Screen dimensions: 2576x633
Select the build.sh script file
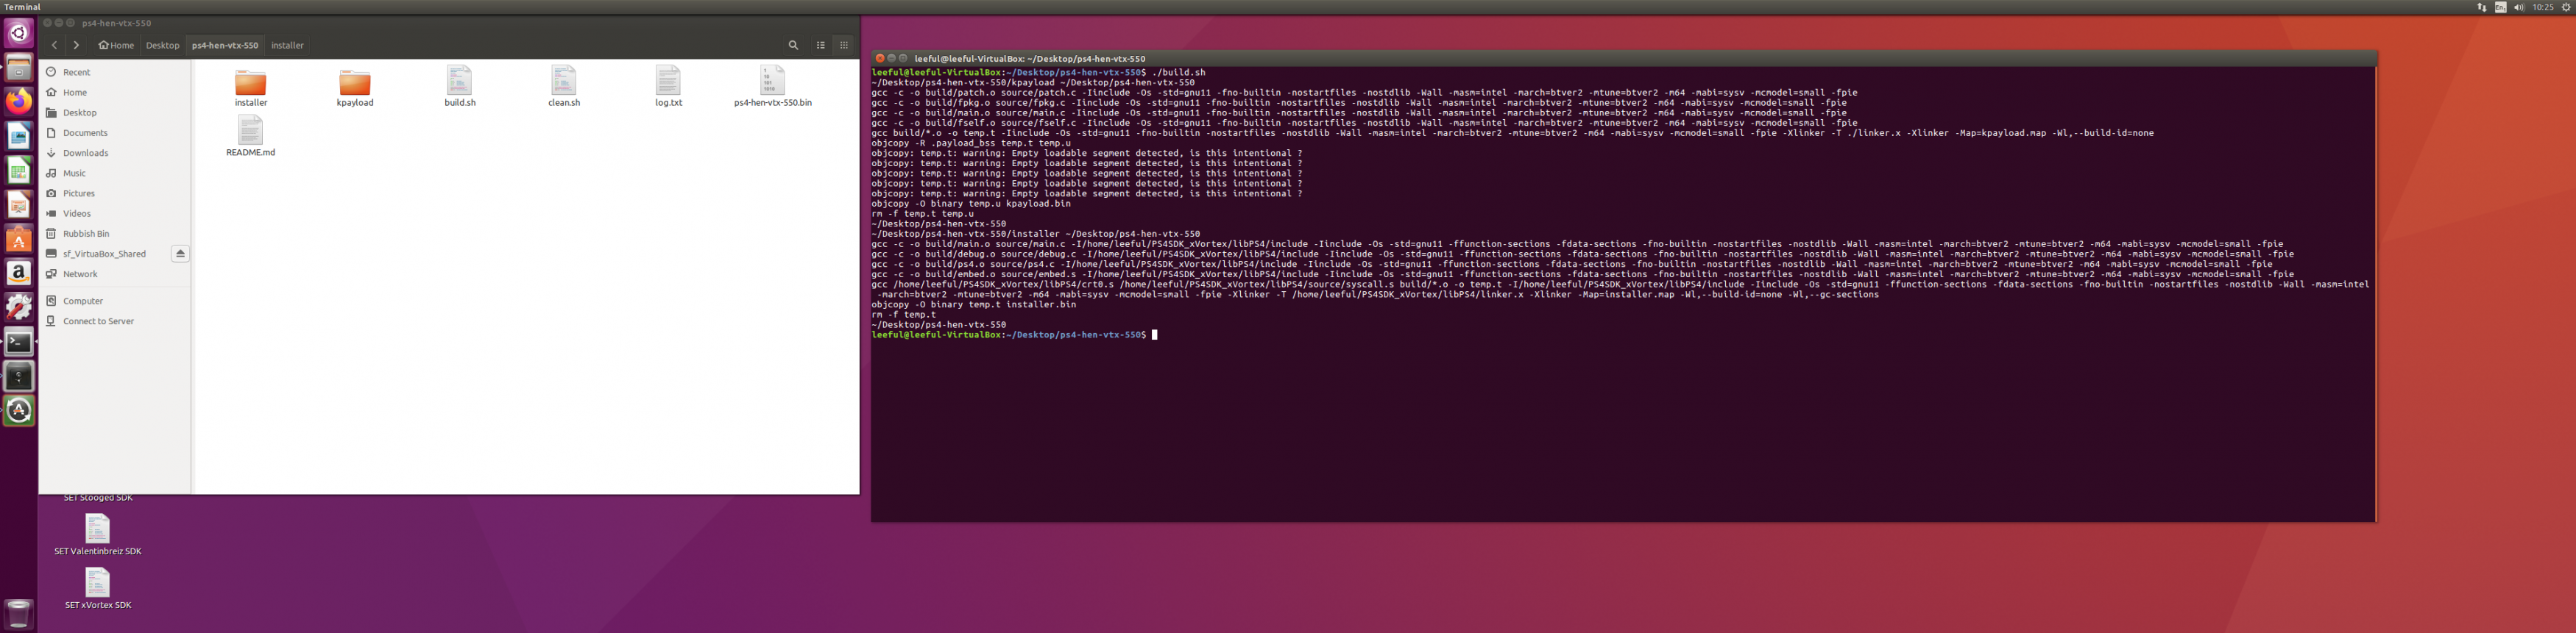tap(460, 87)
